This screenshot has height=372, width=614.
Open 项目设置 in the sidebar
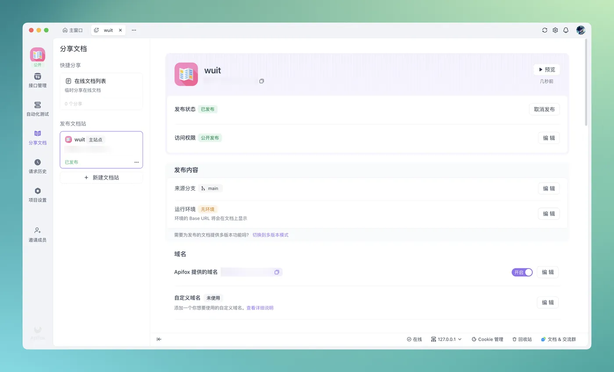point(37,195)
